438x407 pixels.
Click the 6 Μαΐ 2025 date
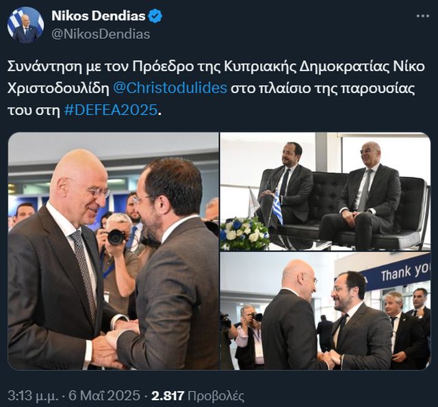pyautogui.click(x=104, y=395)
